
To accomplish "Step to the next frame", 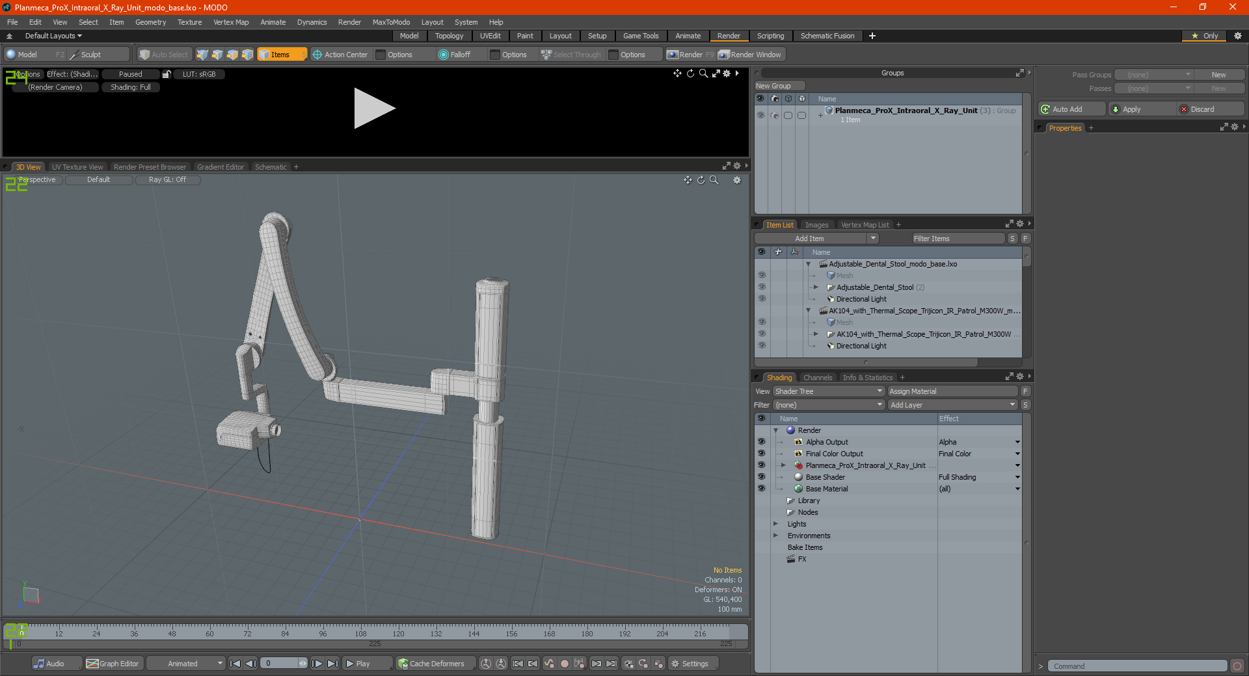I will (x=317, y=664).
